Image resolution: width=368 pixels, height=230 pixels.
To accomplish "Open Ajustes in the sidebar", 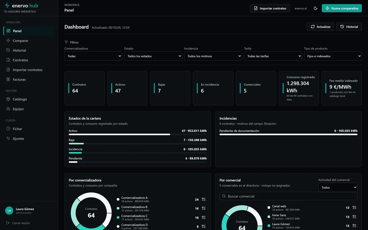I will click(x=29, y=139).
